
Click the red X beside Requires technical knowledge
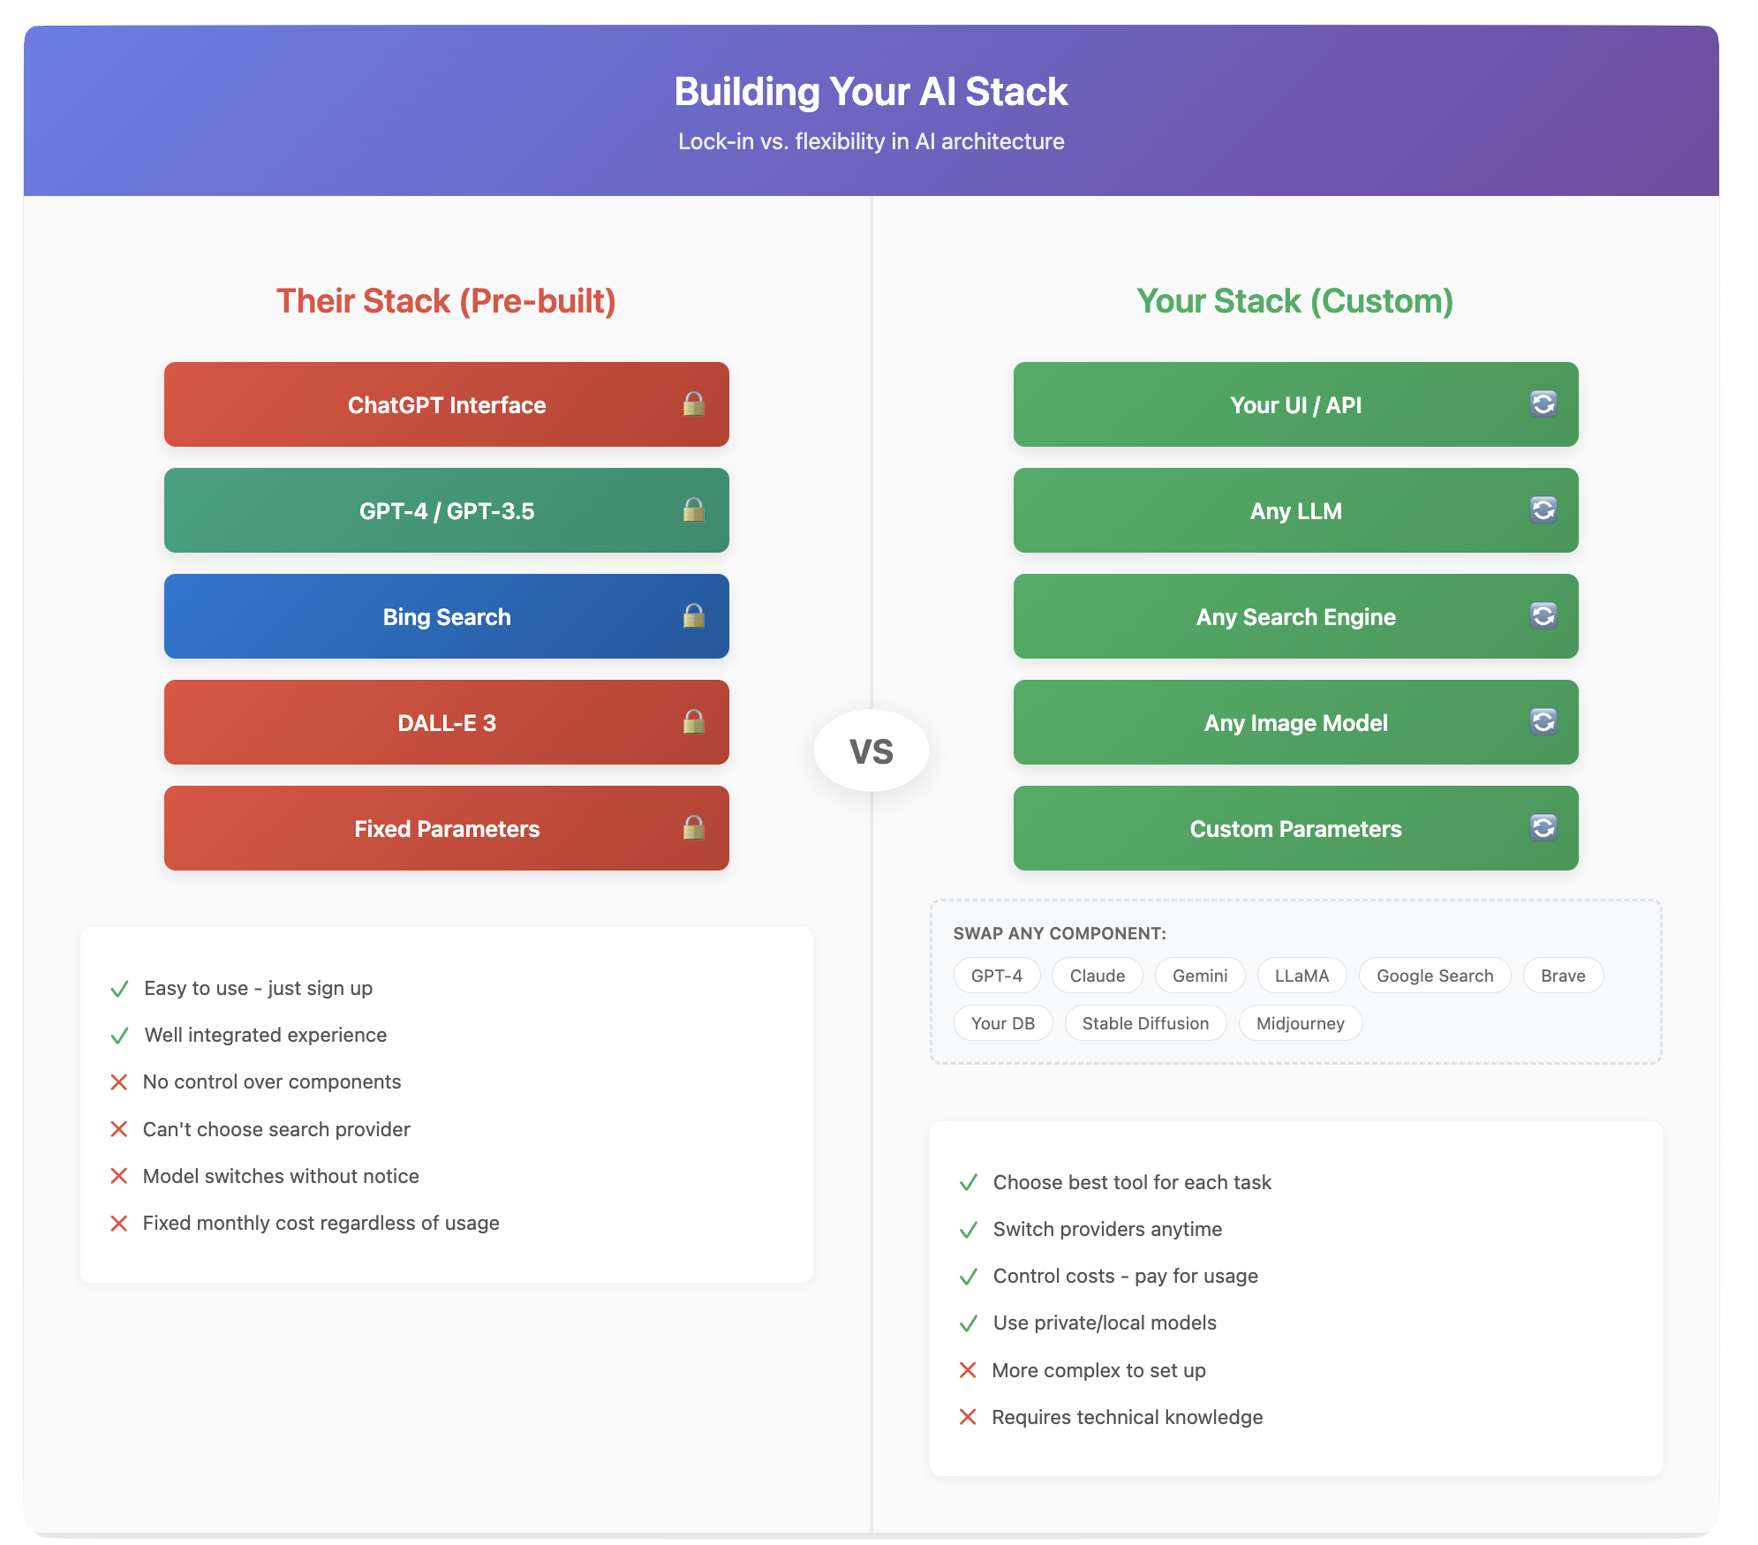click(x=968, y=1417)
